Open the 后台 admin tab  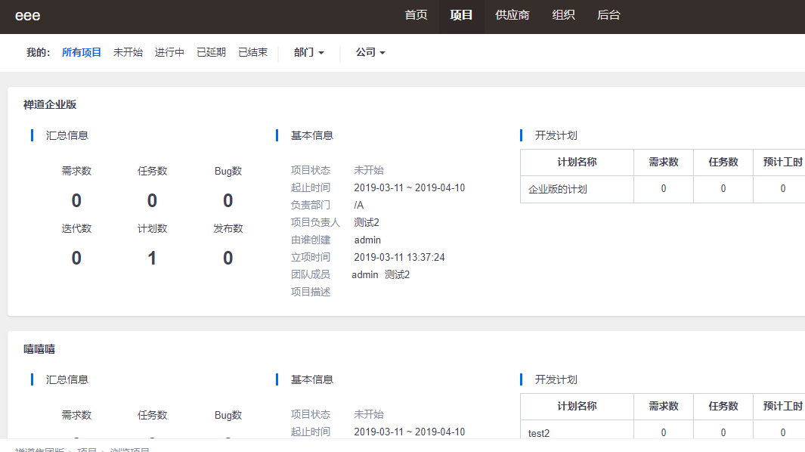pyautogui.click(x=608, y=15)
